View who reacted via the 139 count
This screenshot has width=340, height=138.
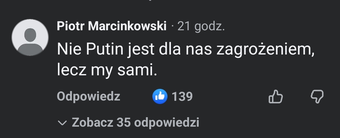coord(182,96)
